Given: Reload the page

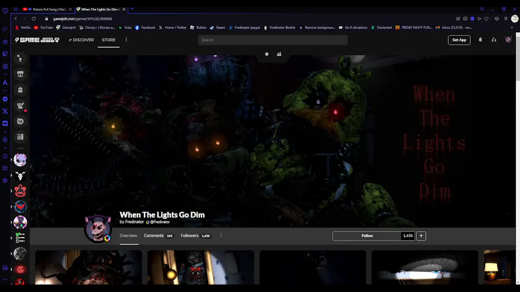Looking at the screenshot, I should pos(34,19).
